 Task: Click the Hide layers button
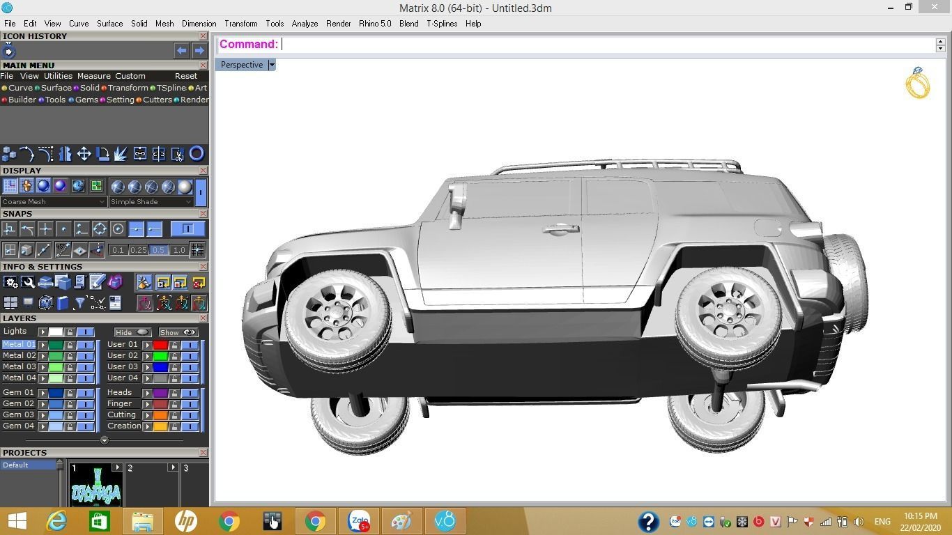[132, 332]
